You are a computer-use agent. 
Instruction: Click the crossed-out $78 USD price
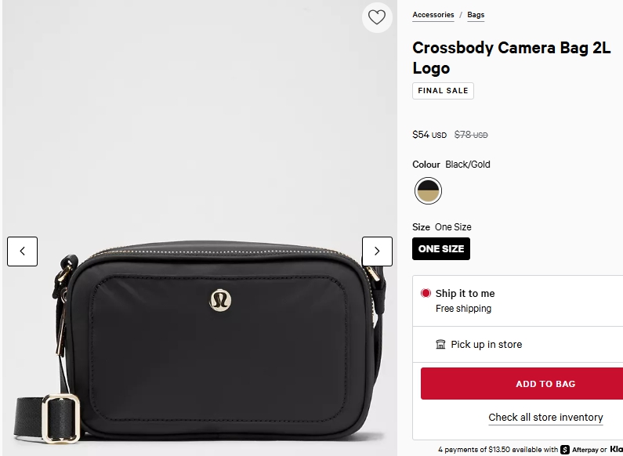pos(471,135)
